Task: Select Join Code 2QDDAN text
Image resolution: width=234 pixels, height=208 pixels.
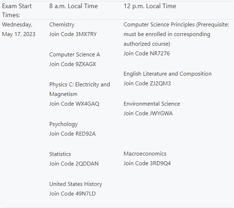Action: click(x=74, y=164)
